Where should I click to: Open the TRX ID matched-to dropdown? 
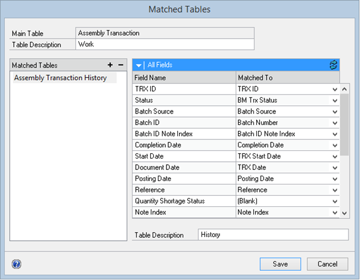click(x=335, y=89)
